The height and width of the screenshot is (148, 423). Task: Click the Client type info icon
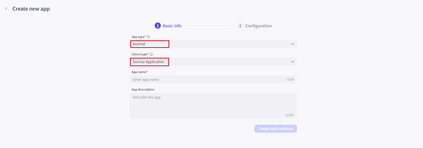151,54
